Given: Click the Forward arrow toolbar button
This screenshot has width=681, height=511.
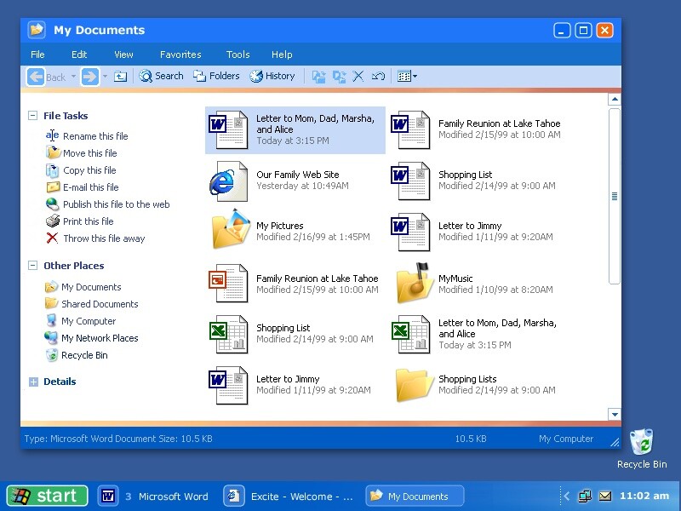Looking at the screenshot, I should (90, 77).
